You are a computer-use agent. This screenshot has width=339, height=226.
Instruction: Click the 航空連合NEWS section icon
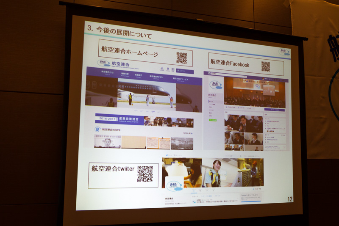pyautogui.click(x=97, y=130)
